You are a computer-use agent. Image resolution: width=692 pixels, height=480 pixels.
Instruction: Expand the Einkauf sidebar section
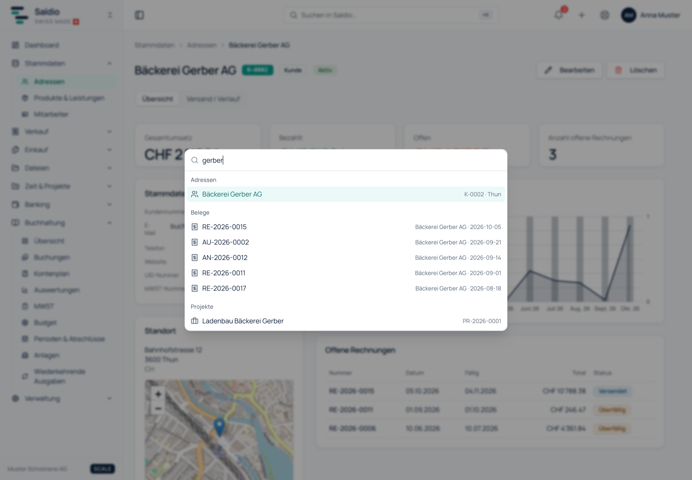point(62,150)
